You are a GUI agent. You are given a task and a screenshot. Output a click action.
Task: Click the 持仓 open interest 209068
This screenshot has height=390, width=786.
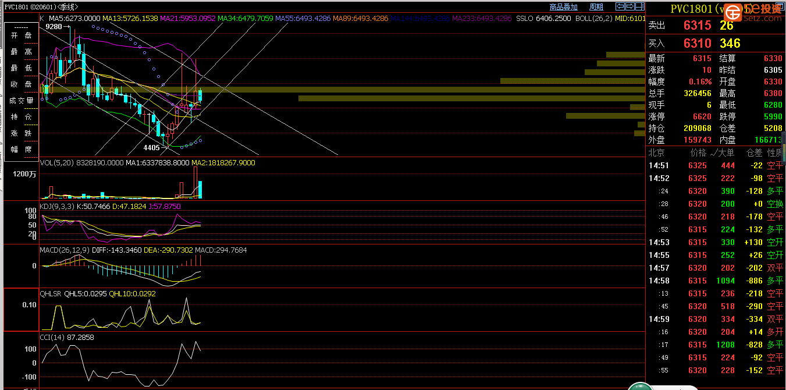(697, 128)
